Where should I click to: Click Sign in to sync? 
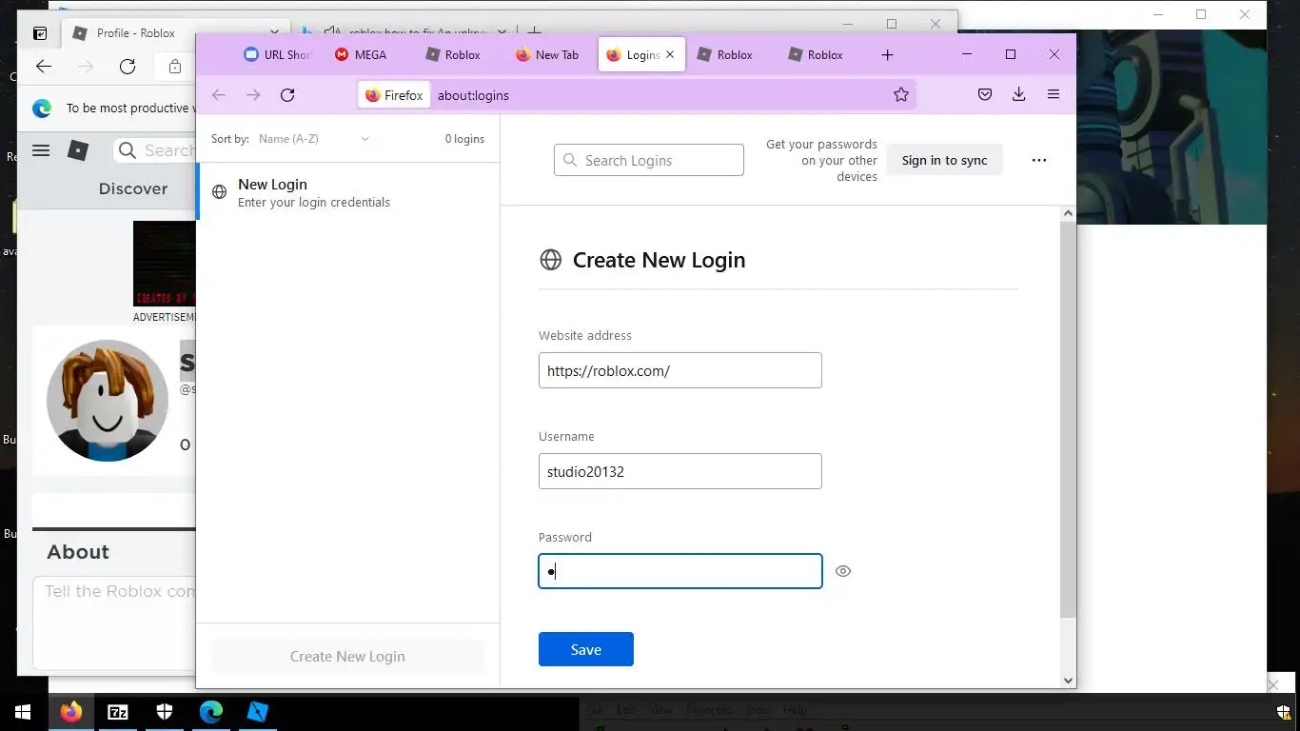coord(945,160)
